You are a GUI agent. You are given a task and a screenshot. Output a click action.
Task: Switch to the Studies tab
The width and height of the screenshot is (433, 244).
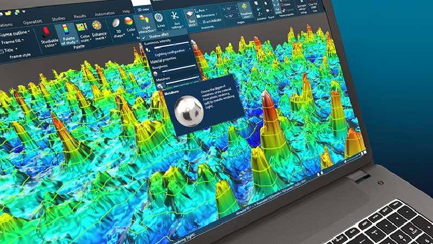[x=58, y=18]
